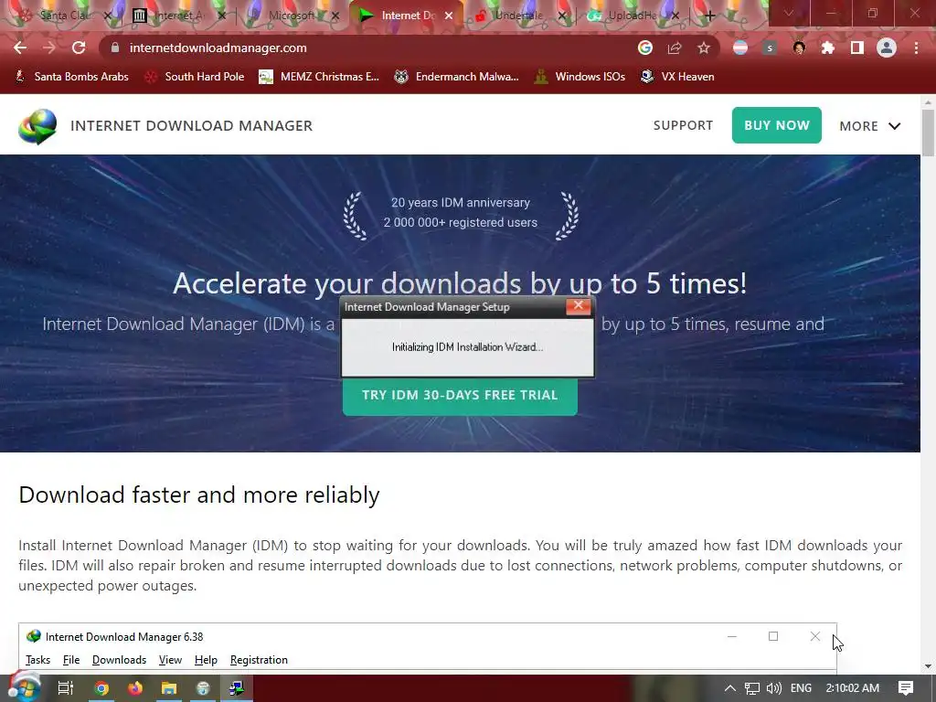Screen dimensions: 936x702
Task: Click the 'Download faster and more reliably' heading
Action: click(x=199, y=495)
